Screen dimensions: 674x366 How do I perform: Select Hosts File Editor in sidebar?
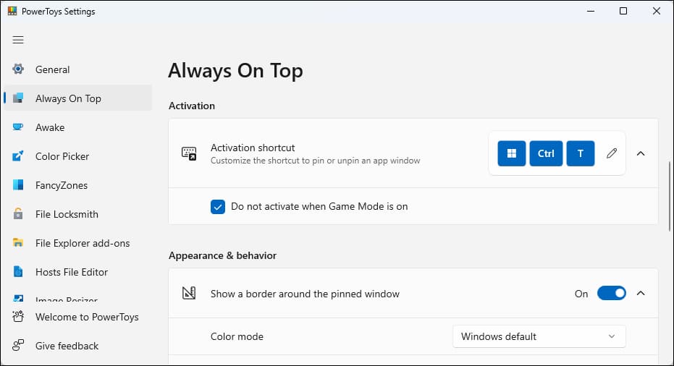click(x=77, y=272)
